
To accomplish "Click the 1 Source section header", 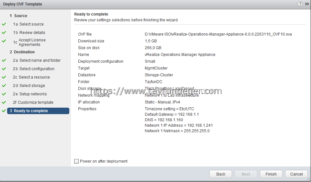I will [18, 16].
